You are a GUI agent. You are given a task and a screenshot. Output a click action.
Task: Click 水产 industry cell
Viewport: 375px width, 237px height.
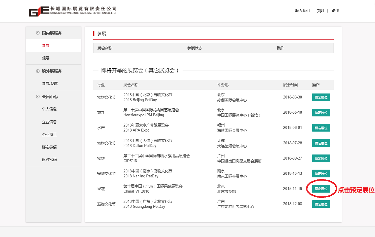click(101, 128)
